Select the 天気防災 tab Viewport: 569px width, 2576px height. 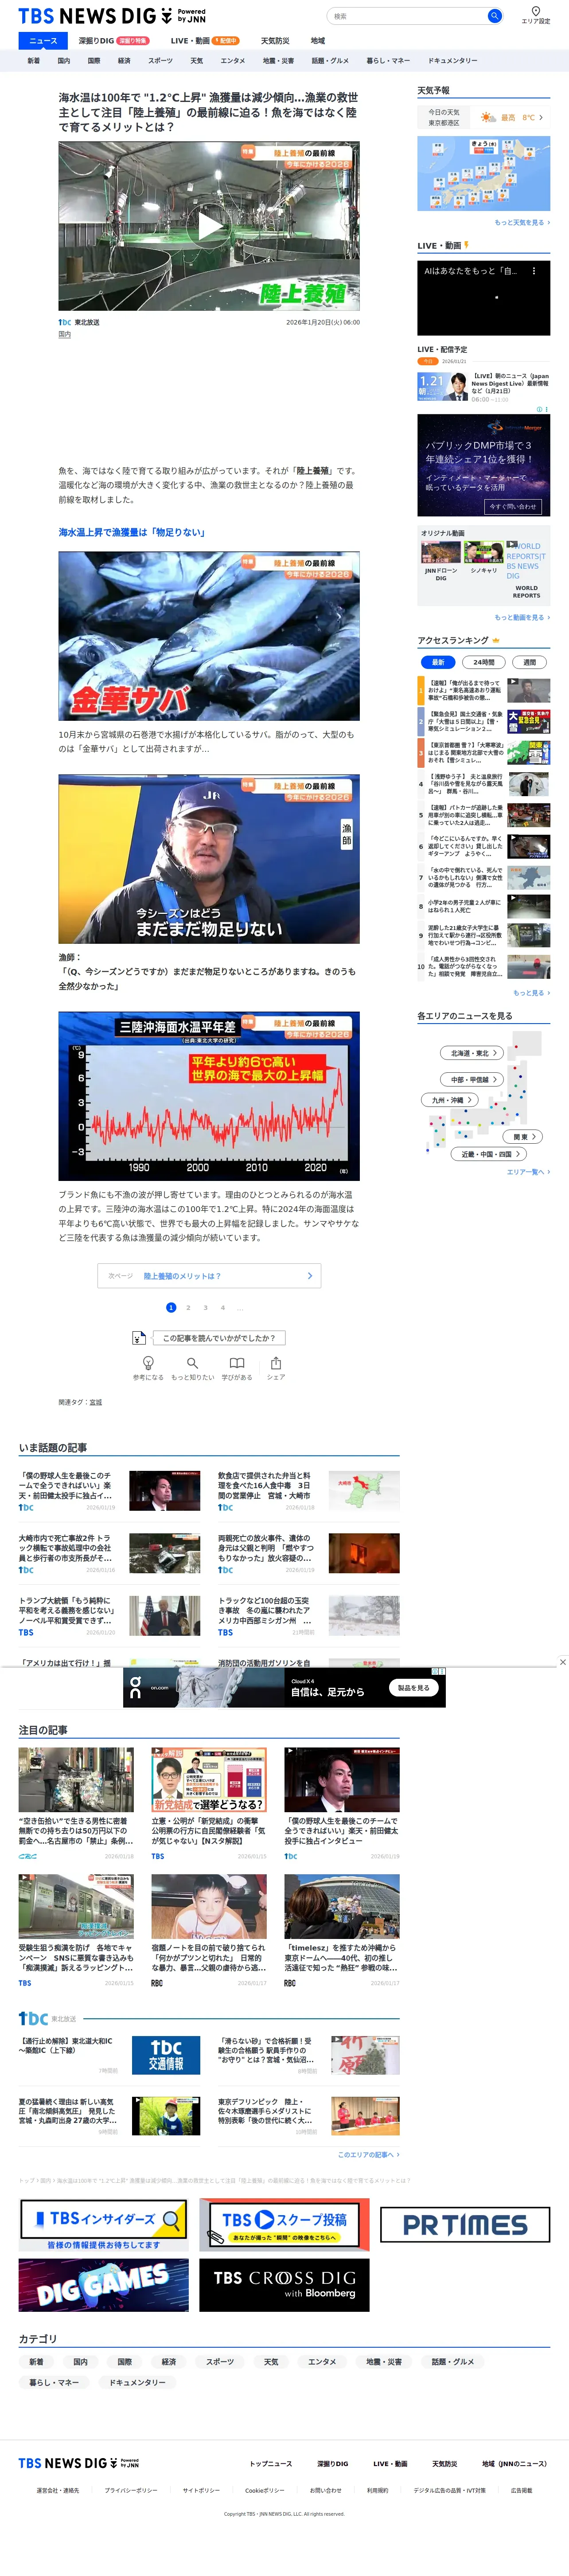275,41
